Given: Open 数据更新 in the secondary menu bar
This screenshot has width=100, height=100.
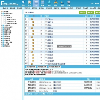Looking at the screenshot, I should pos(56,8).
